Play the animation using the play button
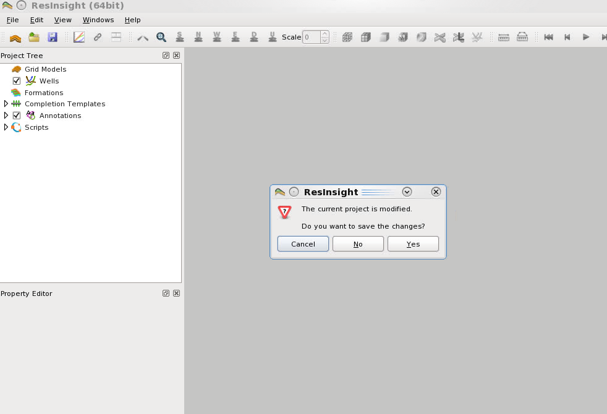Screen dimensions: 607x414 coord(585,37)
